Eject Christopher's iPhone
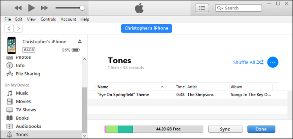Viewport: 293px width, 139px height. click(x=80, y=41)
